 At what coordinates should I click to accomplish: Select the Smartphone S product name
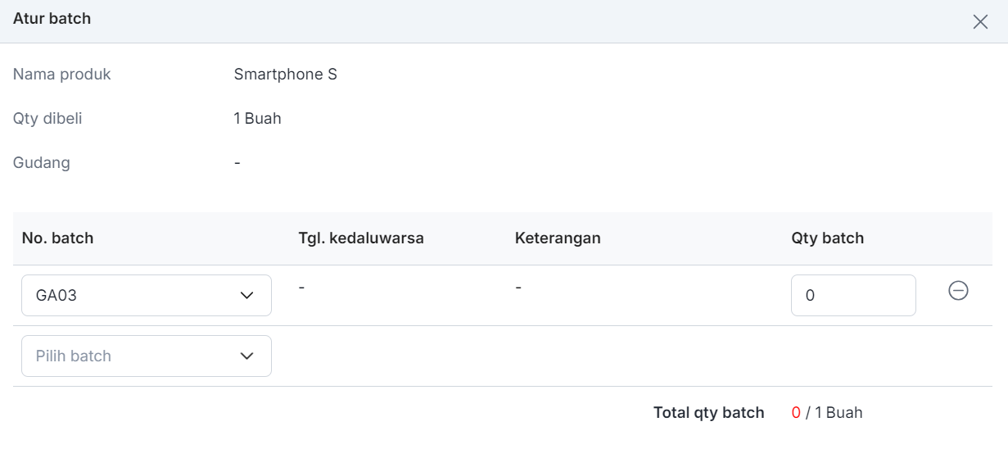[x=285, y=75]
